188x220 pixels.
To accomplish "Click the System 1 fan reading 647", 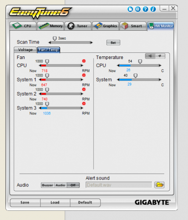I will [44, 85].
